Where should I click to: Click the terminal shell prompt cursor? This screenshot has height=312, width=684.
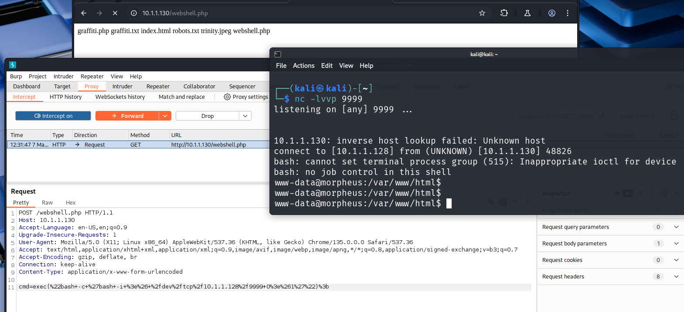tap(449, 203)
